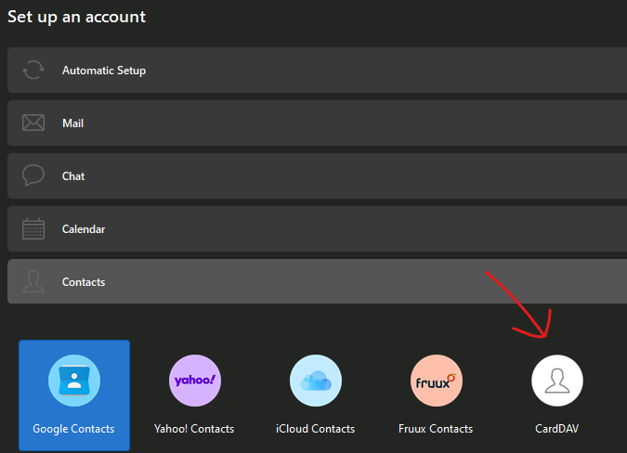Click the Fruux Contacts label
The image size is (627, 453).
coord(436,429)
